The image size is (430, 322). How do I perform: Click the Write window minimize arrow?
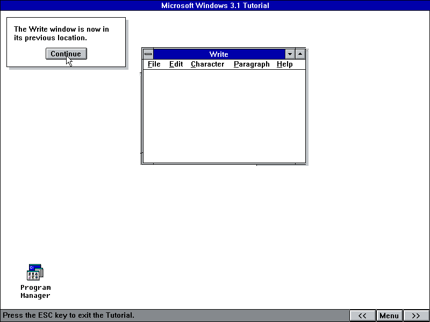pos(290,54)
